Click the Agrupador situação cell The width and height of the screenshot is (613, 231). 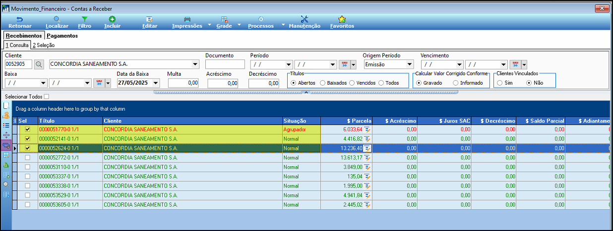point(301,129)
